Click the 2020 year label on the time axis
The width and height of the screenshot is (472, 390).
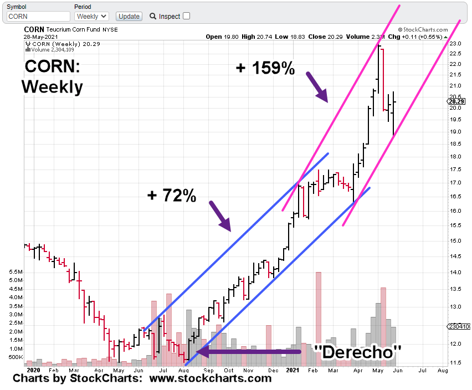32,368
